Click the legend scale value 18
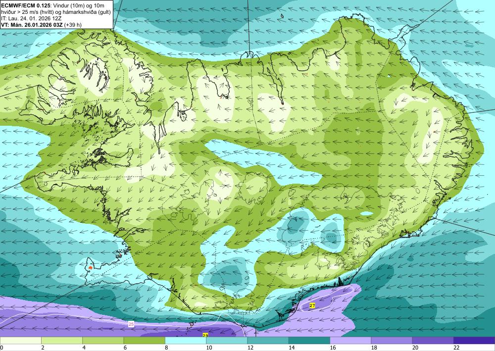The width and height of the screenshot is (495, 351). (374, 348)
